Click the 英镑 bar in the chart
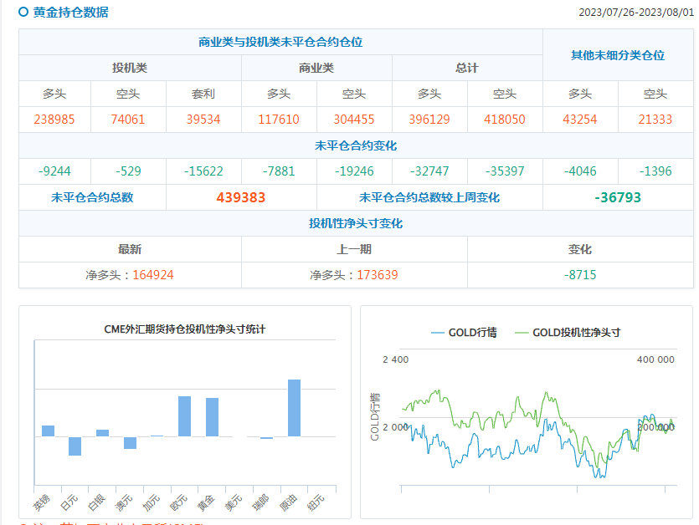The image size is (699, 525). click(x=48, y=431)
